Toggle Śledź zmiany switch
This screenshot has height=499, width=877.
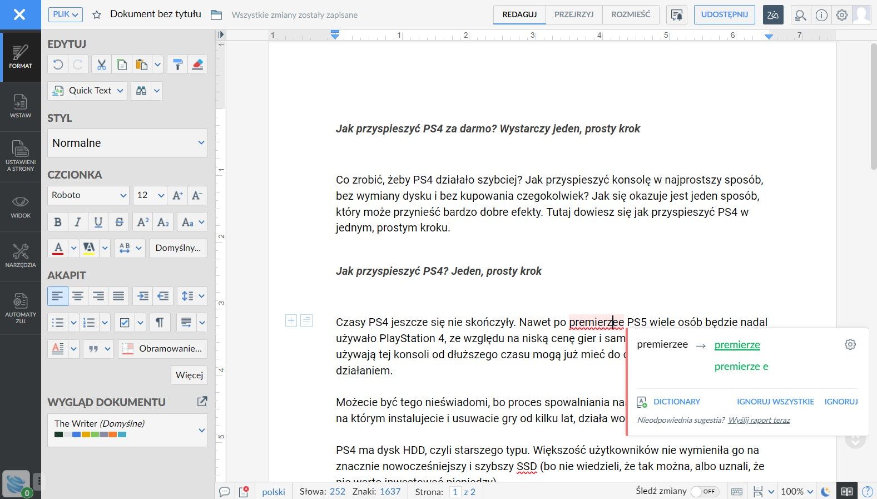pyautogui.click(x=705, y=492)
